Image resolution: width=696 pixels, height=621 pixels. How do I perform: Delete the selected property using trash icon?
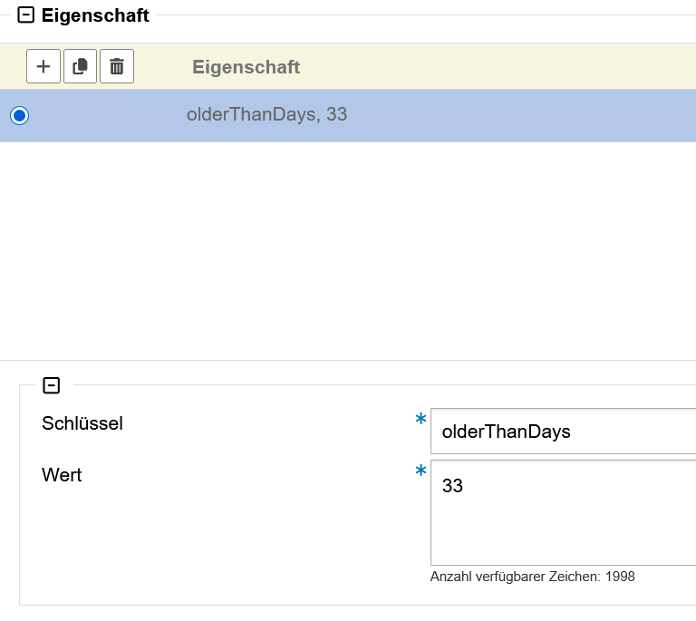(x=117, y=66)
